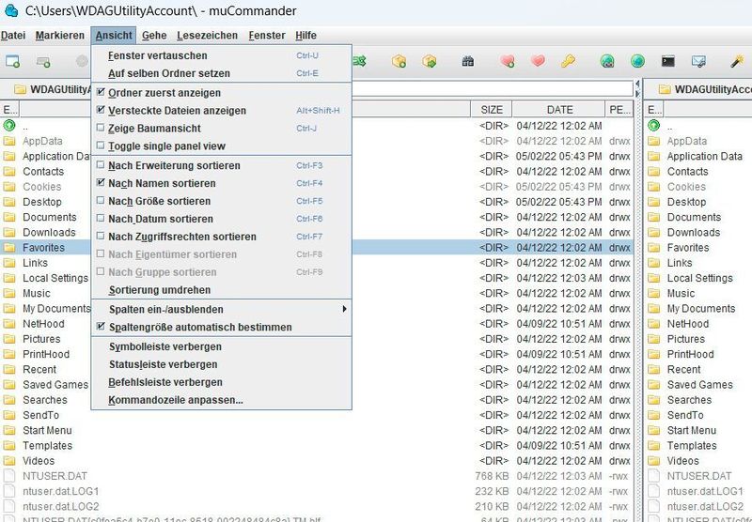752x522 pixels.
Task: Click the Pack files archive icon
Action: point(399,61)
